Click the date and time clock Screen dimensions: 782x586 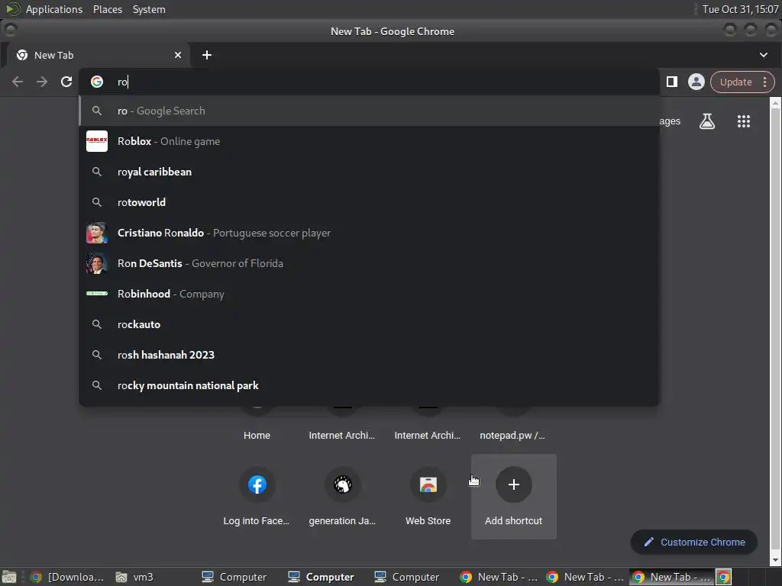coord(740,9)
